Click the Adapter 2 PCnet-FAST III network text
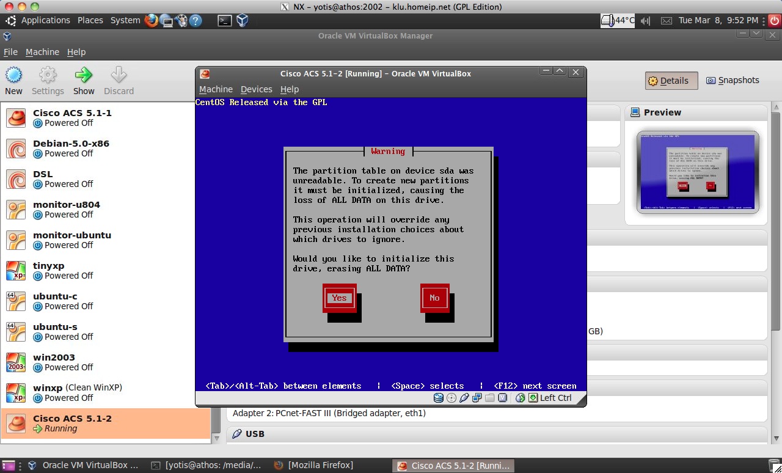Screen dimensions: 782x473 (x=329, y=413)
